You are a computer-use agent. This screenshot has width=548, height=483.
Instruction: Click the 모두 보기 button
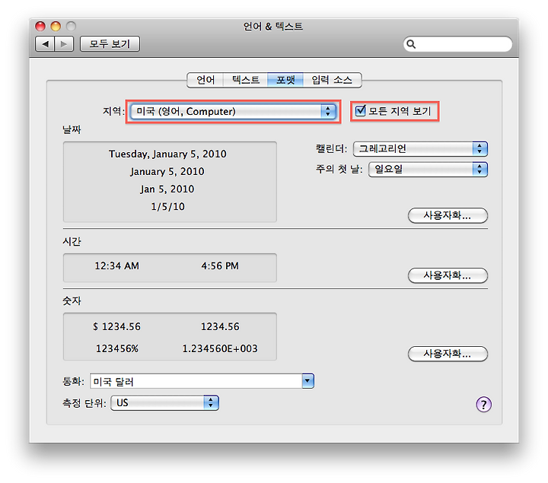[x=110, y=44]
